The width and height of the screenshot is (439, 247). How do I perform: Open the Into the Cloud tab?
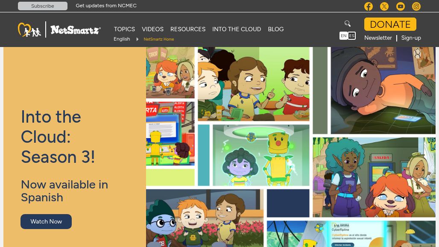(x=237, y=29)
